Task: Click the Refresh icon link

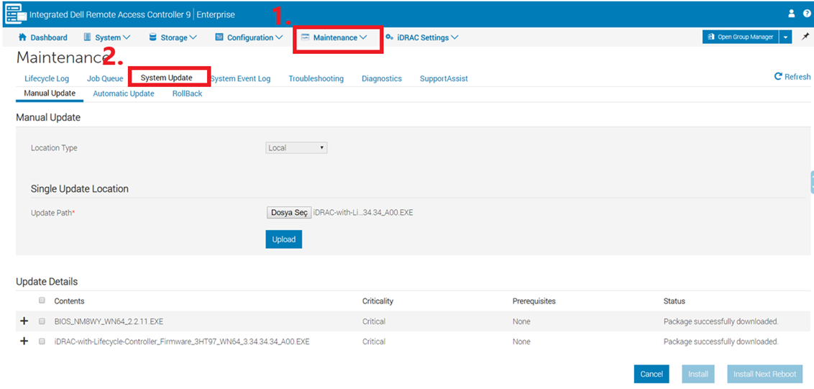Action: click(792, 76)
